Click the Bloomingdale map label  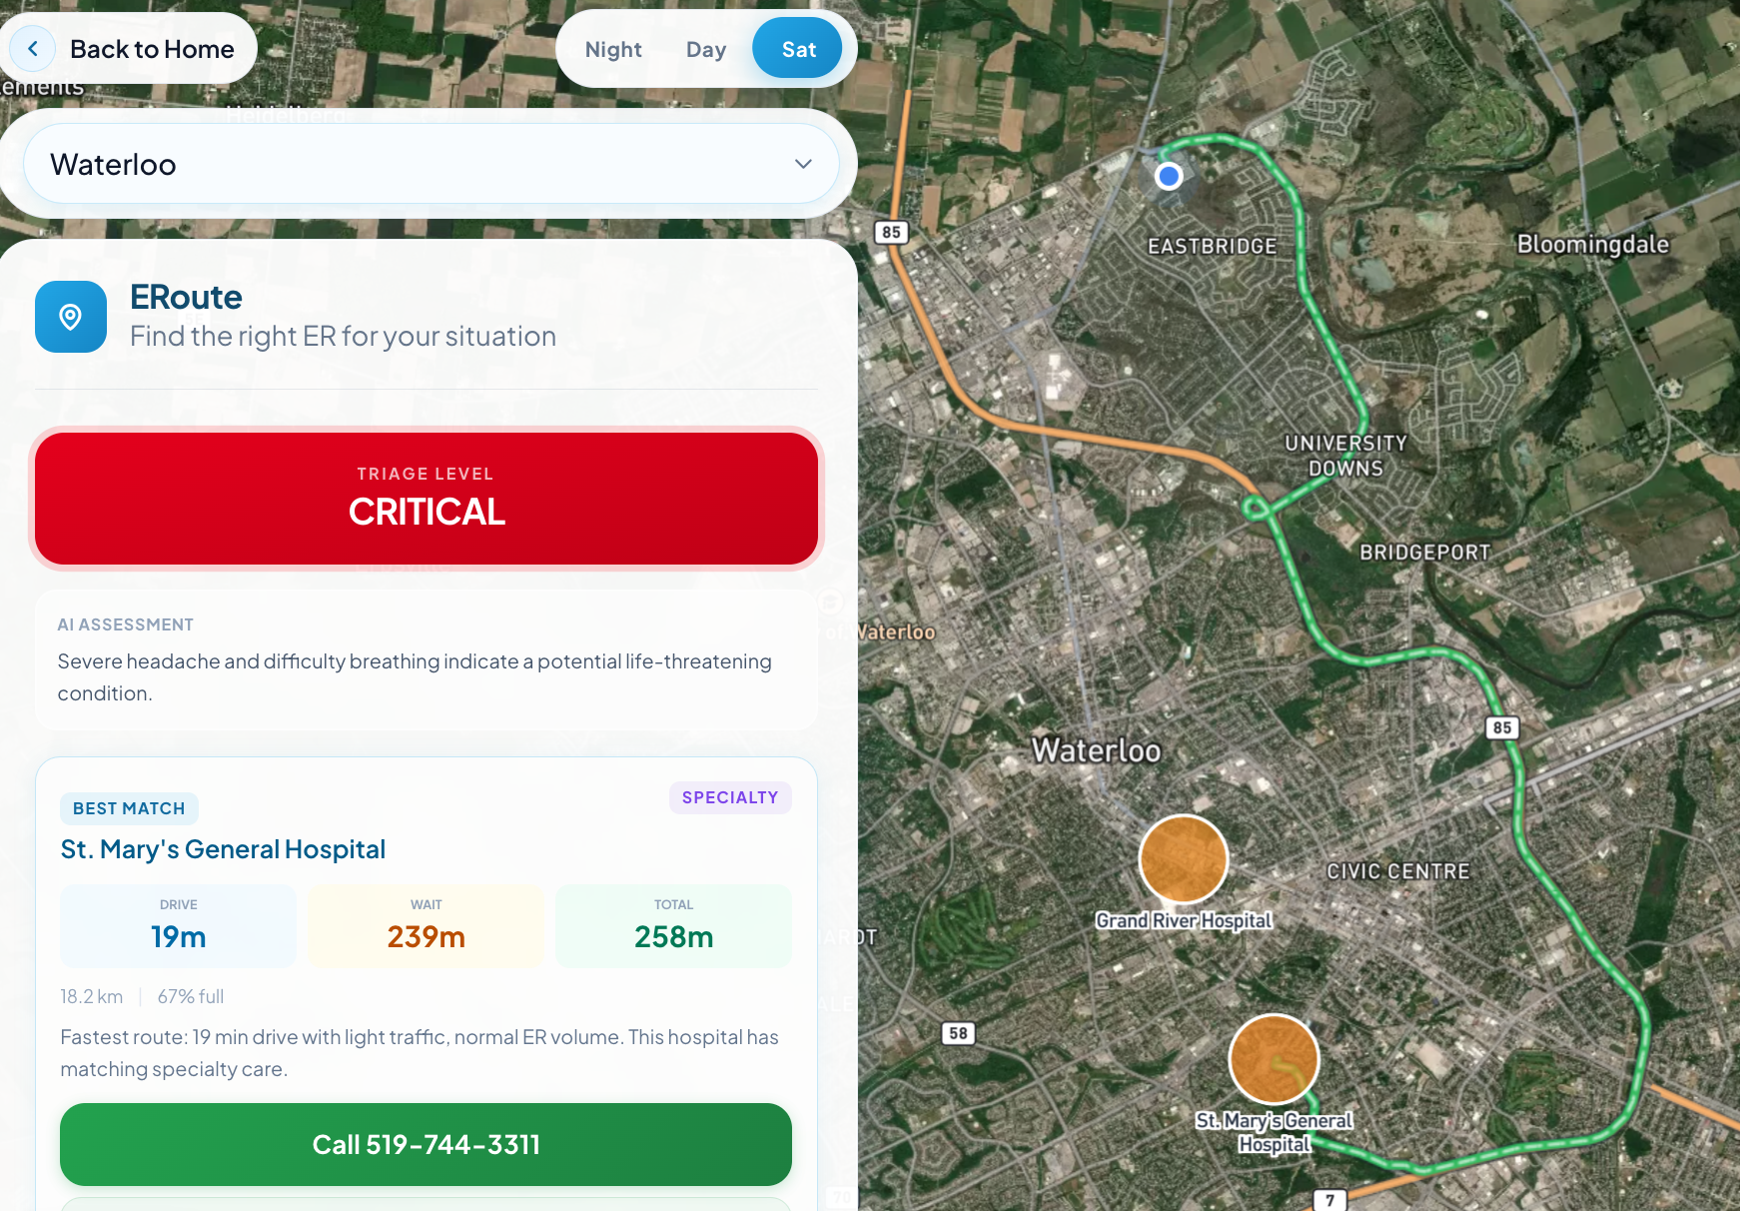click(x=1593, y=245)
